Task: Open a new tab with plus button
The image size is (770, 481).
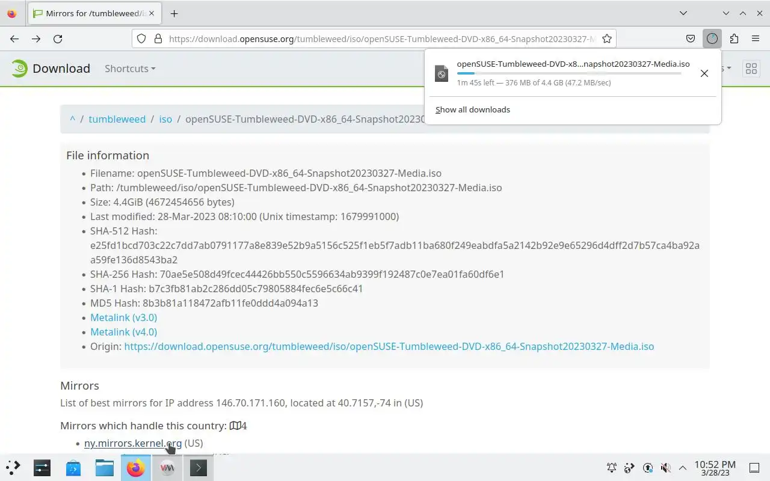Action: click(174, 13)
